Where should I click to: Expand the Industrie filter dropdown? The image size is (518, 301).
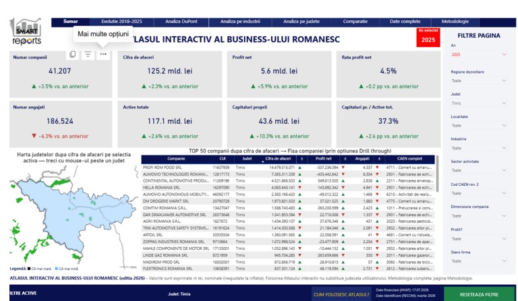pyautogui.click(x=479, y=148)
